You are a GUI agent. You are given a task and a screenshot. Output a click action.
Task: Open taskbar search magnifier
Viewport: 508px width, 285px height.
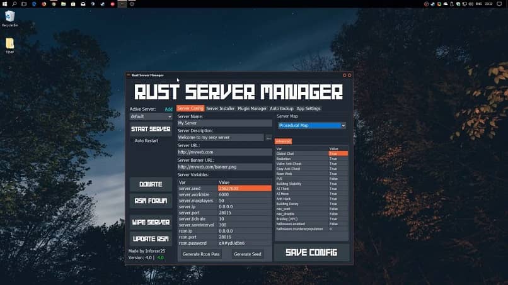[x=14, y=4]
